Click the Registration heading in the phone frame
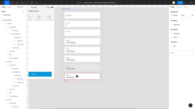The height and width of the screenshot is (109, 195). coord(34,11)
